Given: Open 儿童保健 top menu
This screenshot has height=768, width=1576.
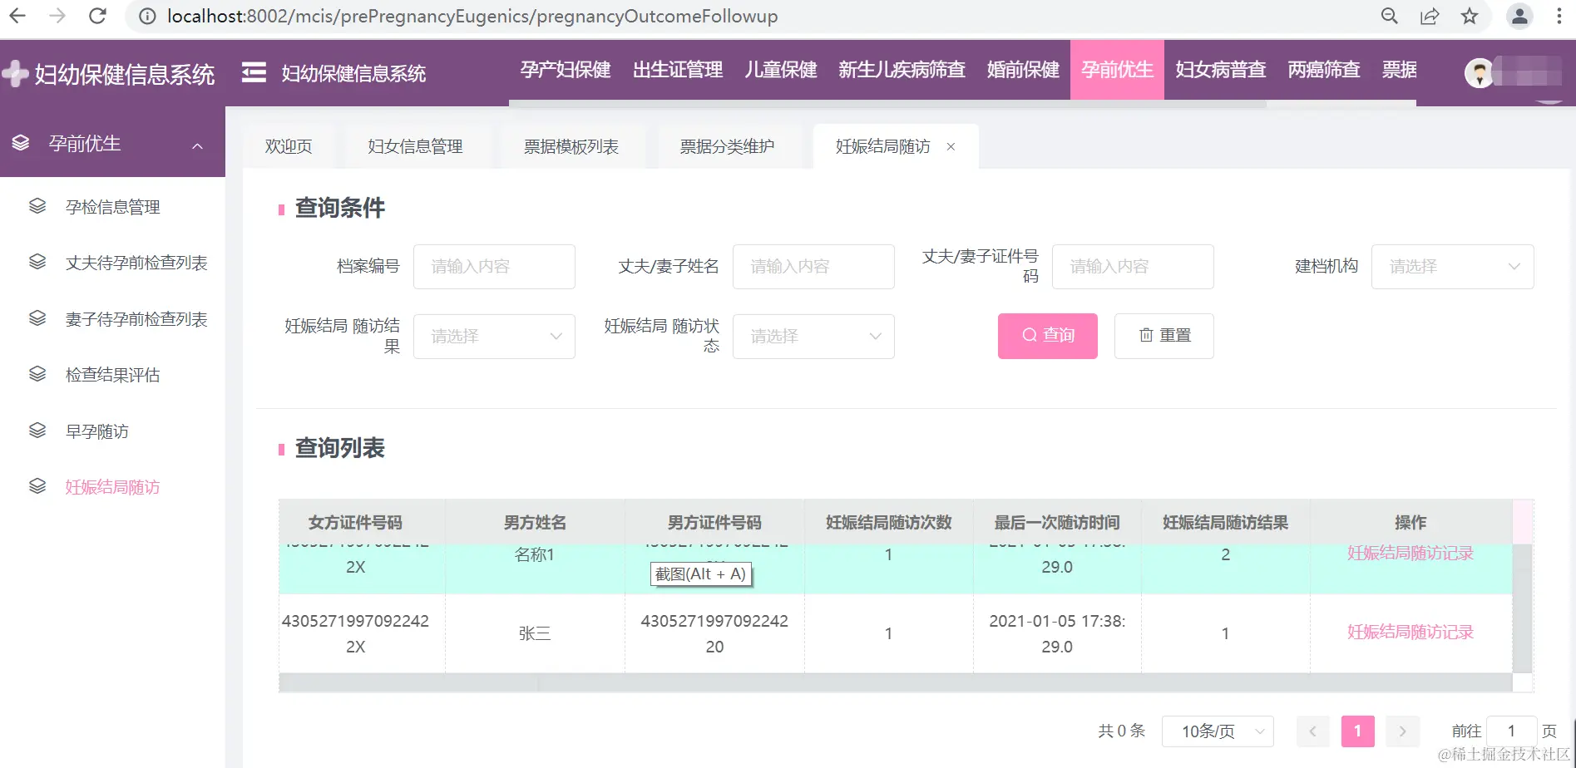Looking at the screenshot, I should (781, 70).
